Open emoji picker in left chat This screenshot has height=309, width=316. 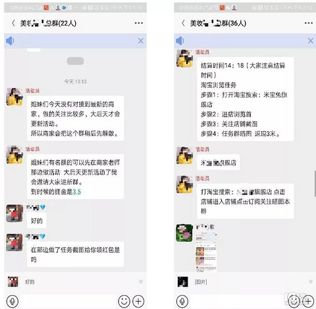pyautogui.click(x=124, y=301)
